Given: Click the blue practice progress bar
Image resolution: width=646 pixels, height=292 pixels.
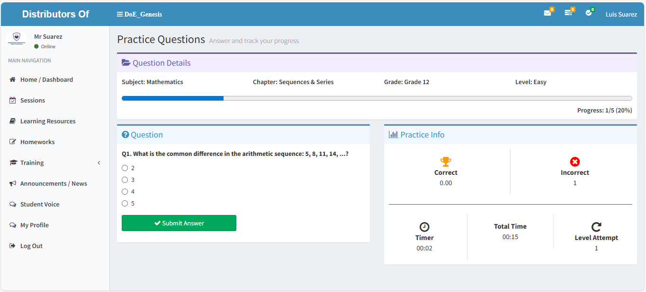Looking at the screenshot, I should tap(172, 98).
